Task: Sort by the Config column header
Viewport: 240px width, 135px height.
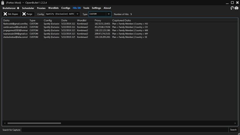Action: pyautogui.click(x=48, y=20)
